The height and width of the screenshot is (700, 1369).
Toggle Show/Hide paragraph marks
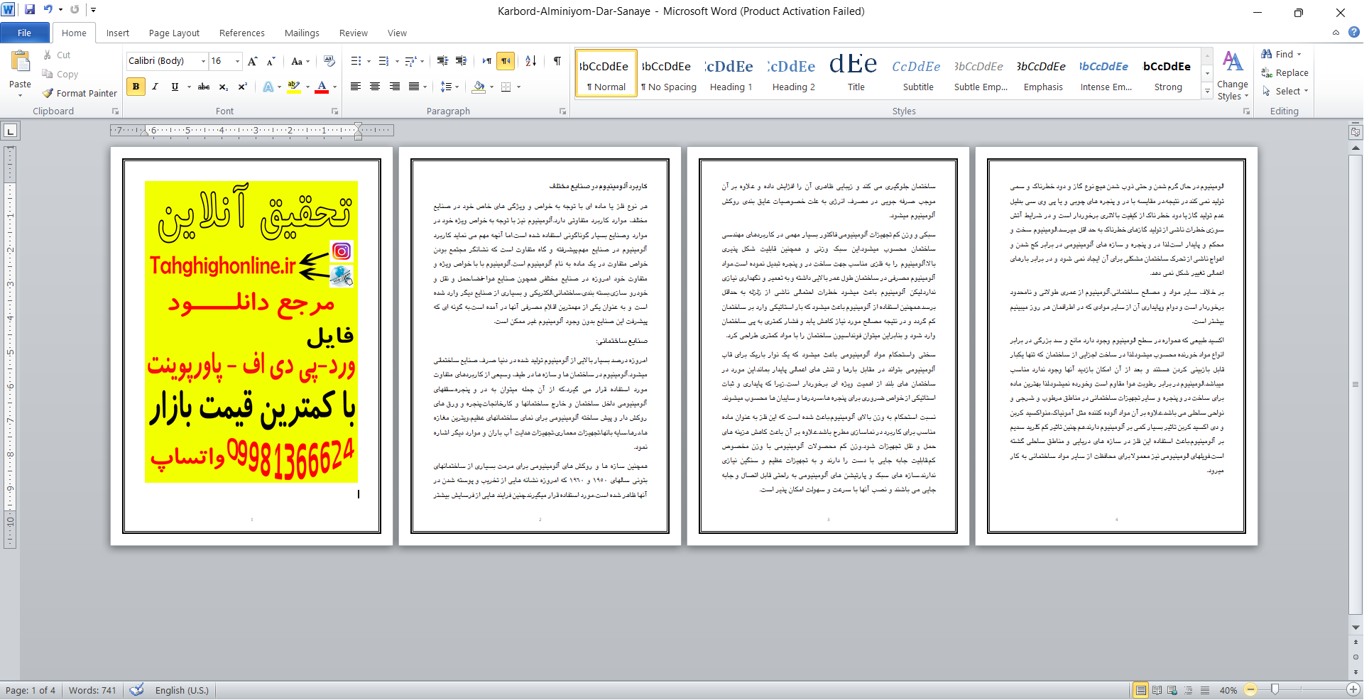557,61
